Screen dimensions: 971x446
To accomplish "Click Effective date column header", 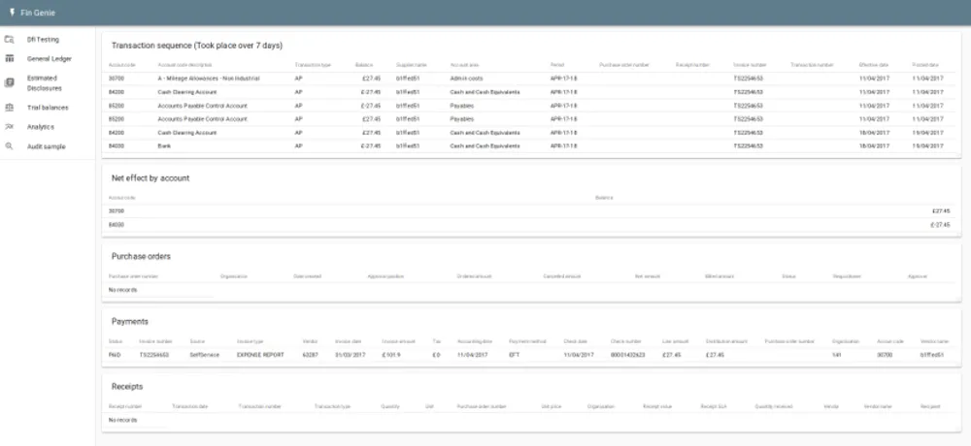I will pos(873,65).
